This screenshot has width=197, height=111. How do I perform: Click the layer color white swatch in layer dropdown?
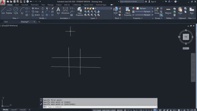pyautogui.click(x=93, y=8)
